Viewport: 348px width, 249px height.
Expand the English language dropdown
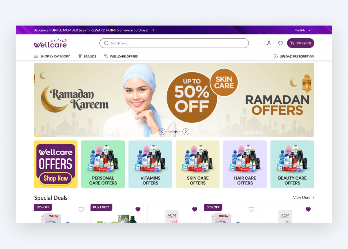point(303,30)
